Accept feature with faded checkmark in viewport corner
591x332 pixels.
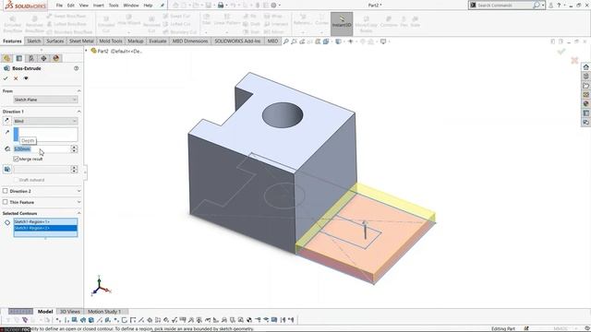pos(561,52)
